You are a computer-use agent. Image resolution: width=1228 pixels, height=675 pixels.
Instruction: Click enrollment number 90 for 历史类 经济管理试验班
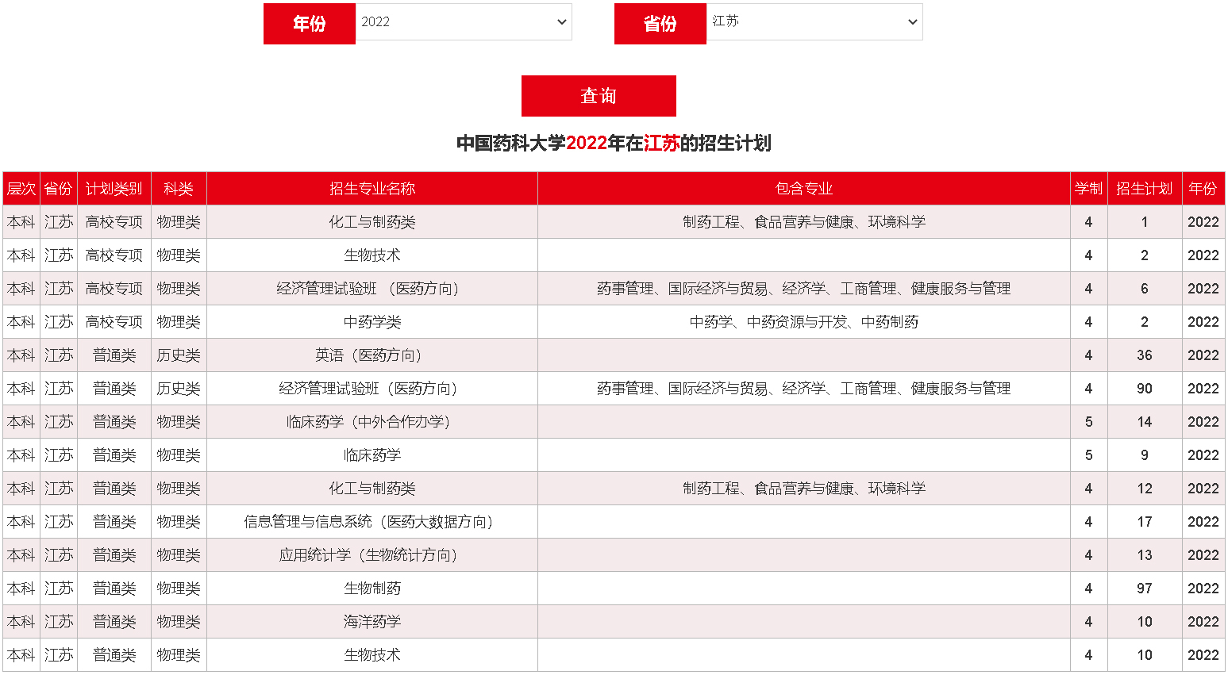tap(1145, 389)
